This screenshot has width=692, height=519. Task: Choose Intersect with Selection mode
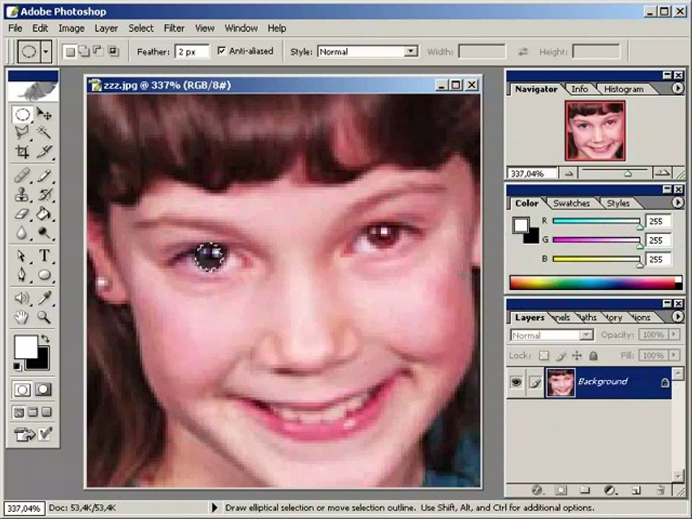point(113,52)
